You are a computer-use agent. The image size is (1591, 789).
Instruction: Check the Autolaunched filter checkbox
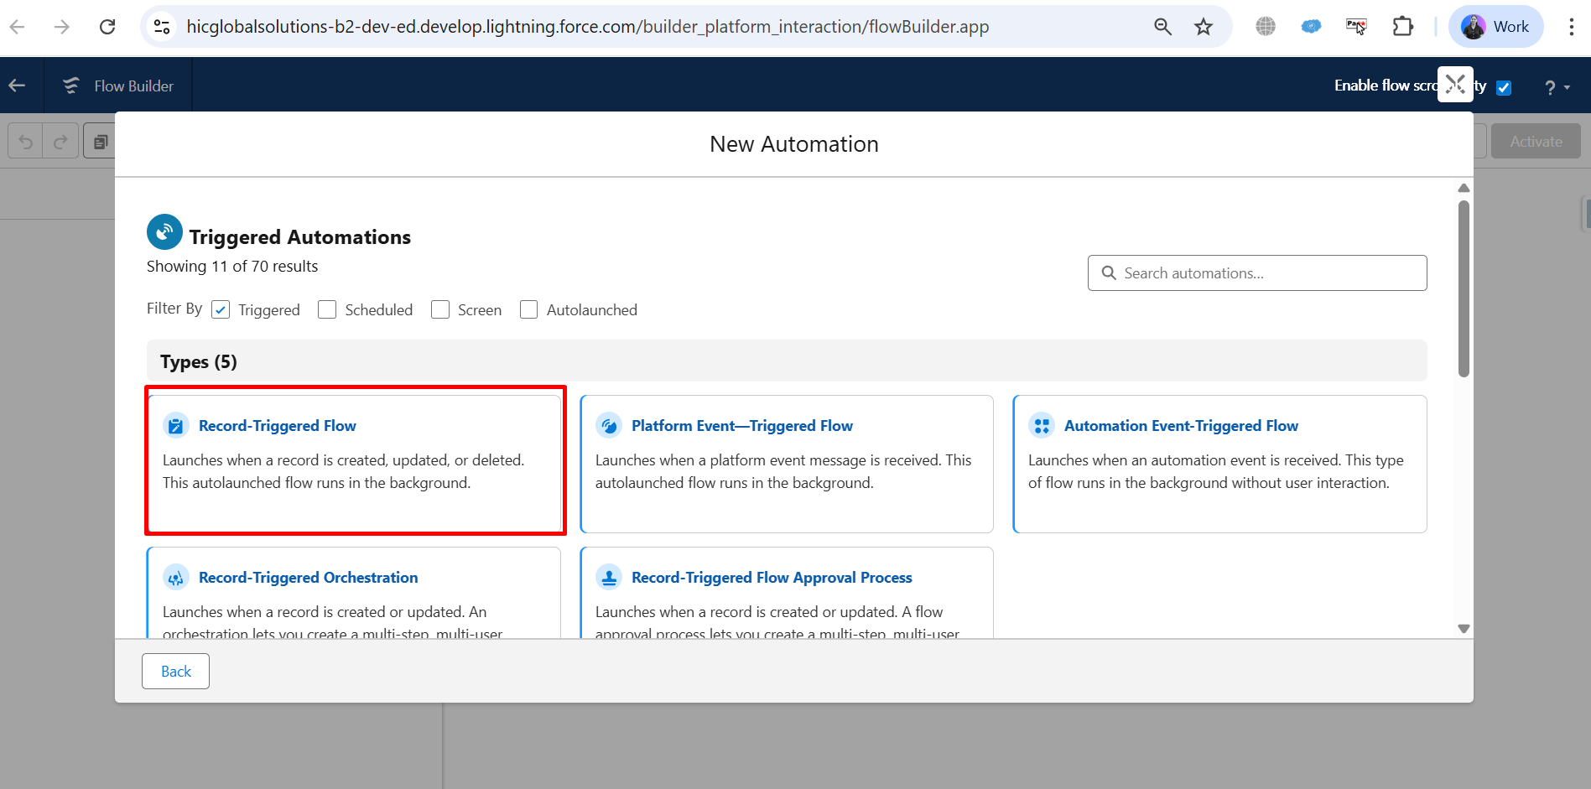[x=528, y=310]
